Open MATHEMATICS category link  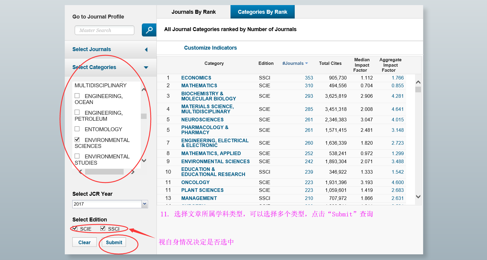(x=199, y=85)
